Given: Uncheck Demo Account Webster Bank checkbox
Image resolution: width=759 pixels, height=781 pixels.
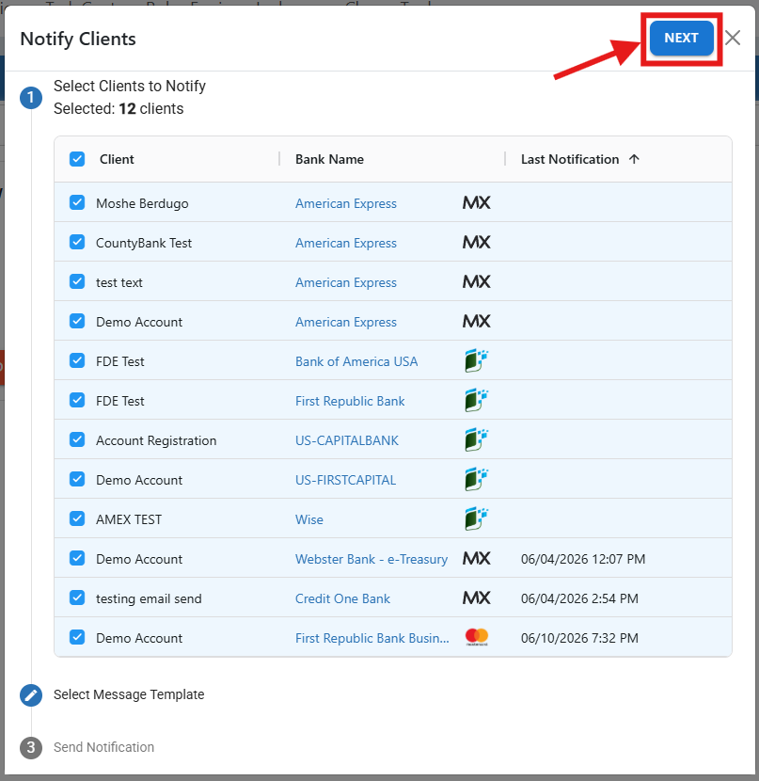Looking at the screenshot, I should coord(77,558).
